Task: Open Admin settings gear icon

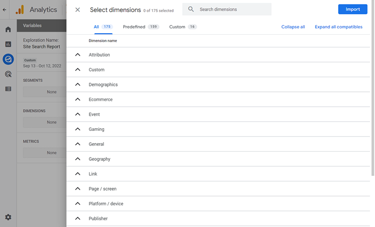Action: tap(8, 217)
